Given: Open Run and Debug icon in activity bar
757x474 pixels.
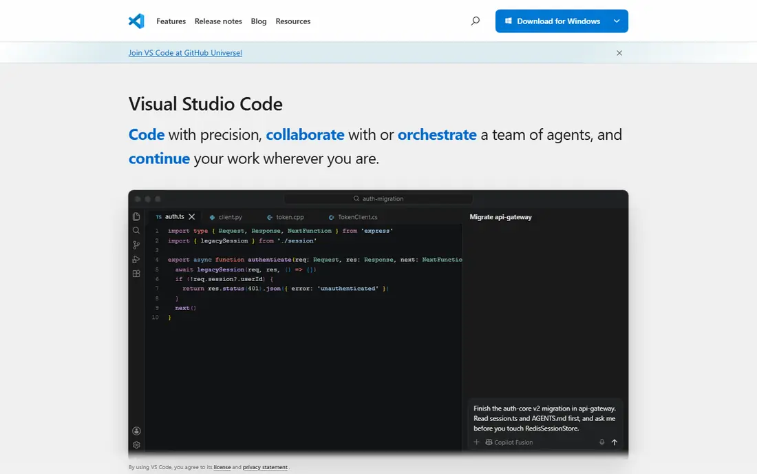Looking at the screenshot, I should click(x=136, y=260).
